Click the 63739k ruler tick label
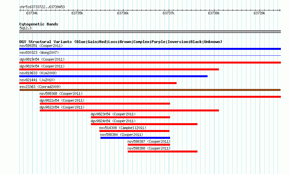290x174 pixels. 259,13
